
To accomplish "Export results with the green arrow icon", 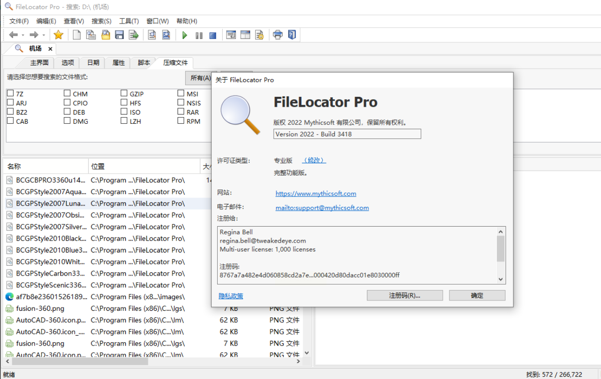I will (134, 35).
